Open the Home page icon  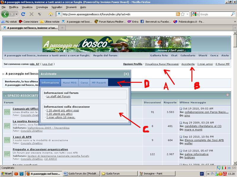click(51, 14)
